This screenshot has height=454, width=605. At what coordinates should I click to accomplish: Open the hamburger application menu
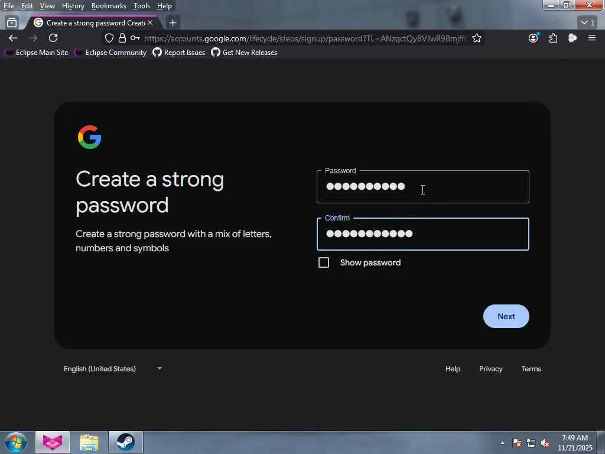(x=592, y=38)
